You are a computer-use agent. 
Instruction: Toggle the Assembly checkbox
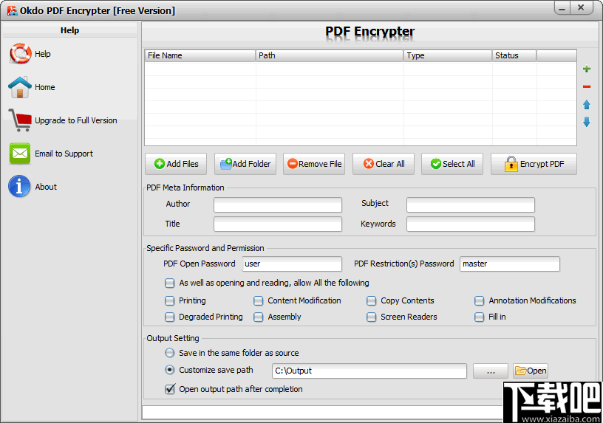click(x=259, y=317)
